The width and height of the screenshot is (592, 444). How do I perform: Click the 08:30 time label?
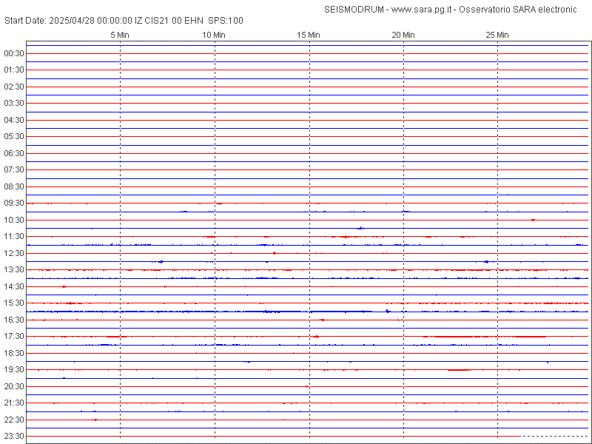14,186
